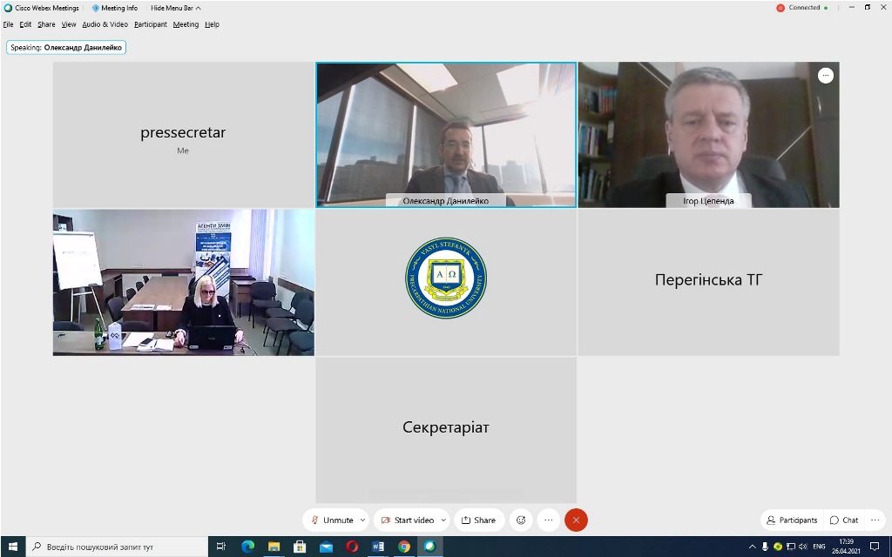Open the emoji reactions menu
The height and width of the screenshot is (557, 892).
pos(521,520)
